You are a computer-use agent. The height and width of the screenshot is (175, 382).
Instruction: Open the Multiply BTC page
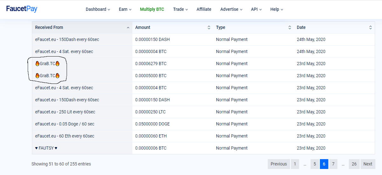tap(152, 9)
